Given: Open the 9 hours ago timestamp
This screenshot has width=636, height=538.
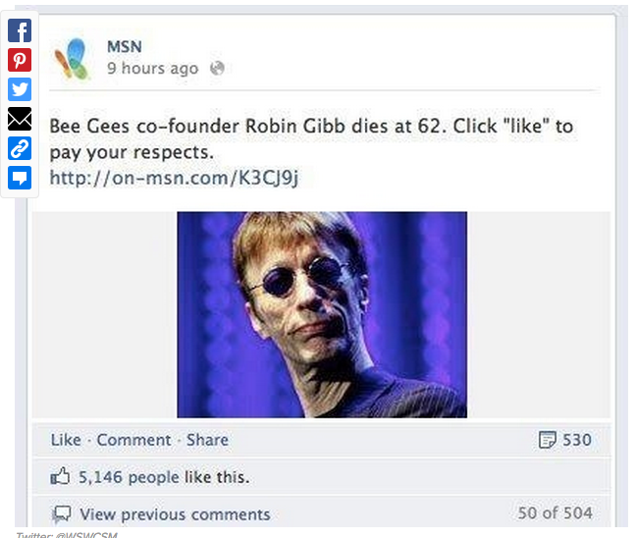Looking at the screenshot, I should point(153,68).
